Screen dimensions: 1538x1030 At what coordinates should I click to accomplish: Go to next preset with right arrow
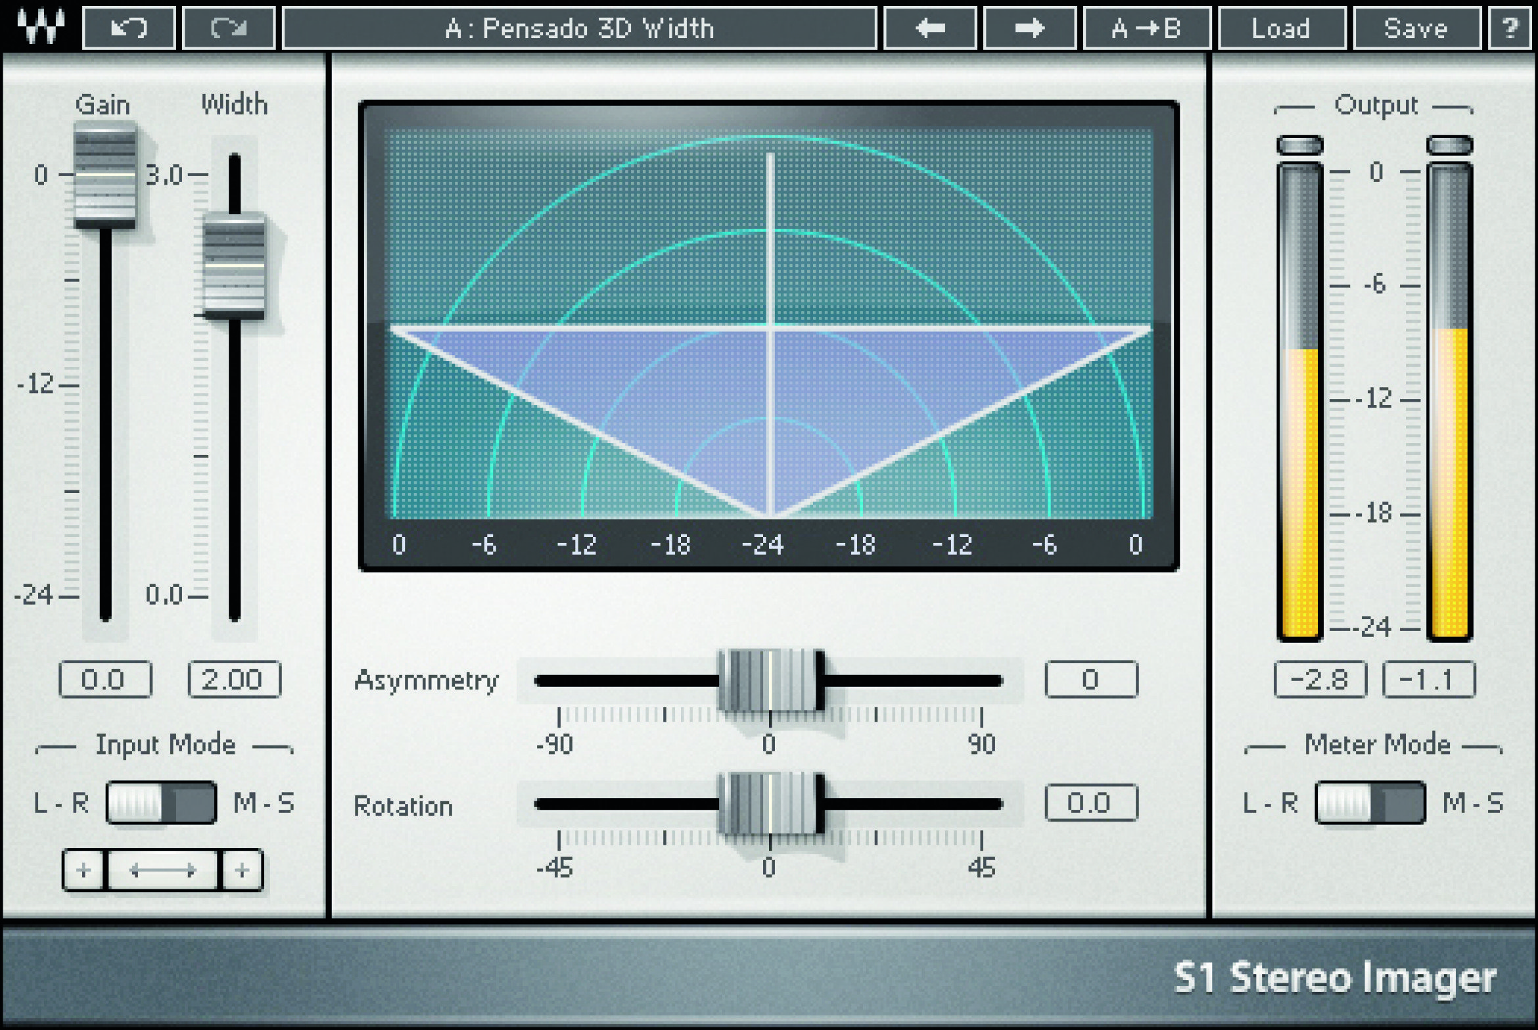[x=1029, y=28]
